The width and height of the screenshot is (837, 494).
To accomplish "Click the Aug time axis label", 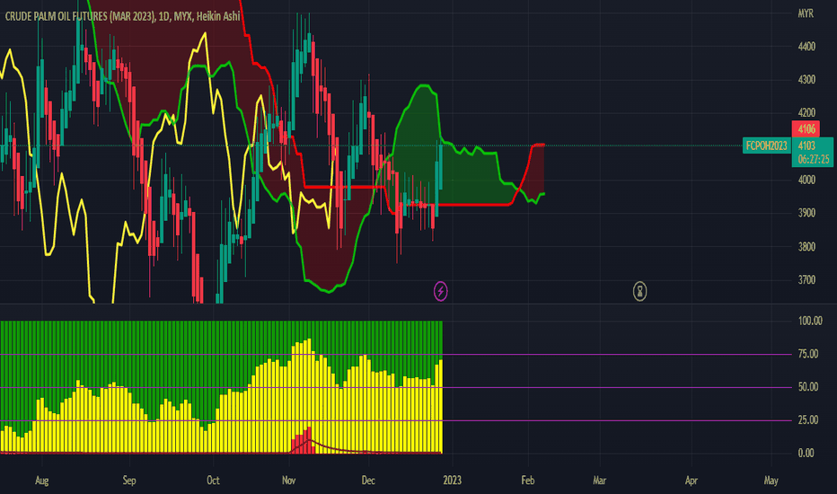I will (x=41, y=481).
